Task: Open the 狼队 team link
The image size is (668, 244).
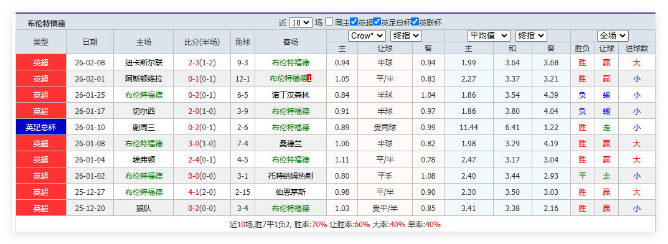Action: [144, 209]
